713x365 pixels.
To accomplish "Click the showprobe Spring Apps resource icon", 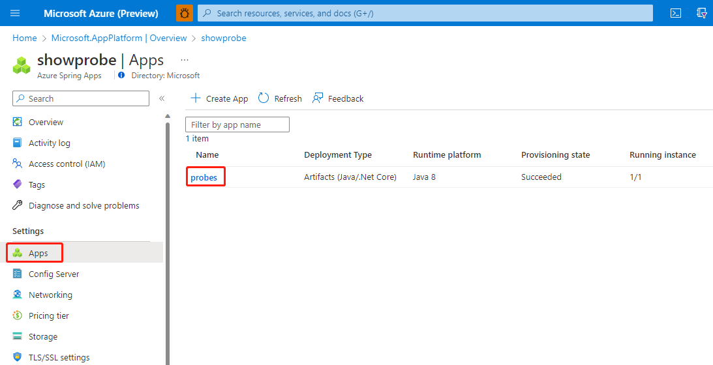I will tap(22, 65).
